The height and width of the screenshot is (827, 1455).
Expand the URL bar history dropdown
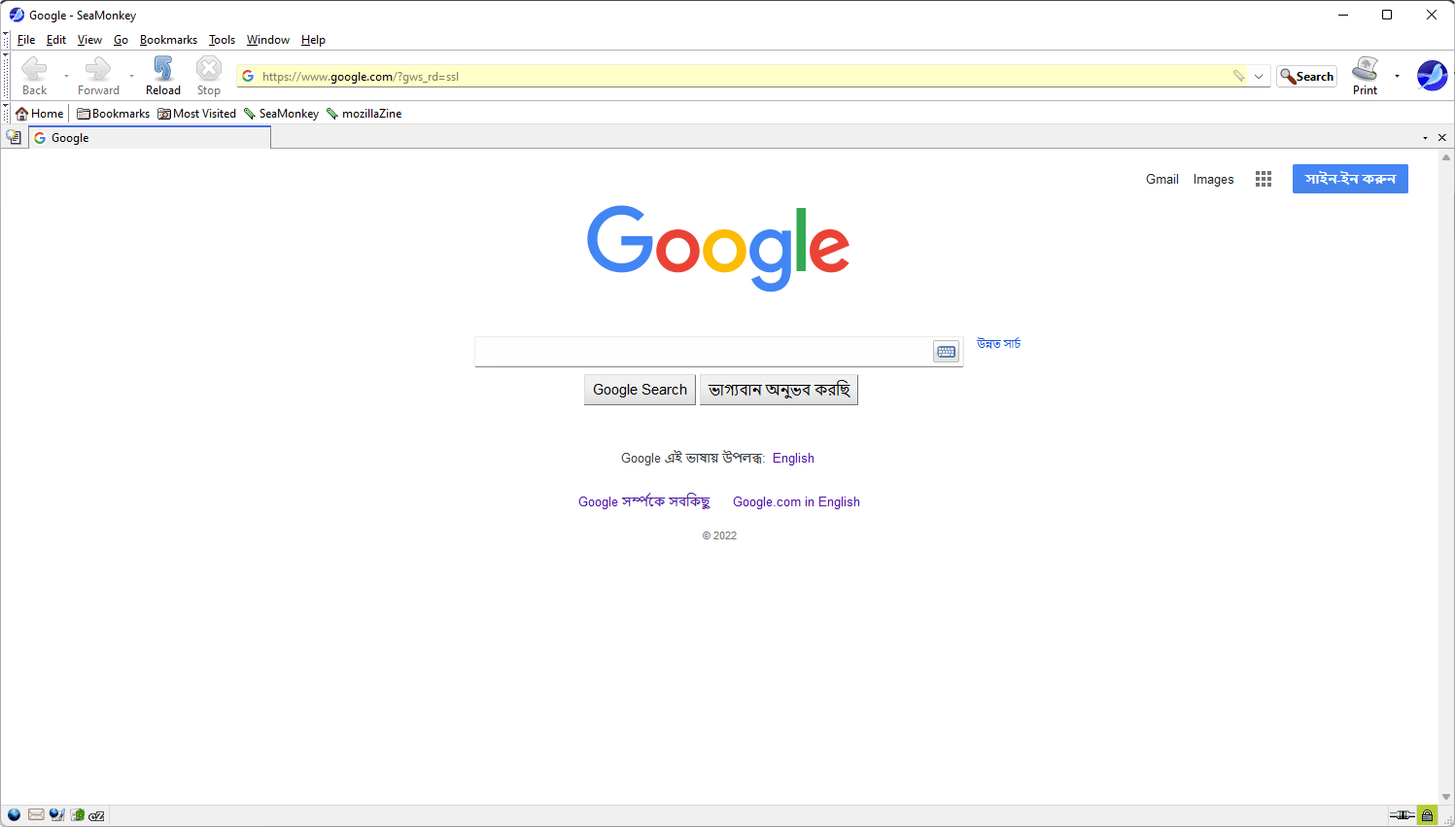[x=1259, y=76]
